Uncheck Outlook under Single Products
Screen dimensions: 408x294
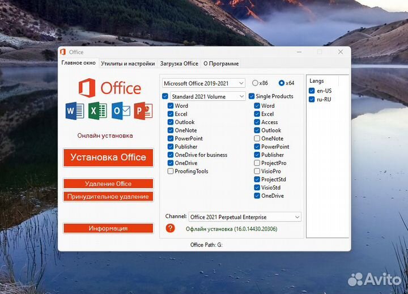point(257,130)
